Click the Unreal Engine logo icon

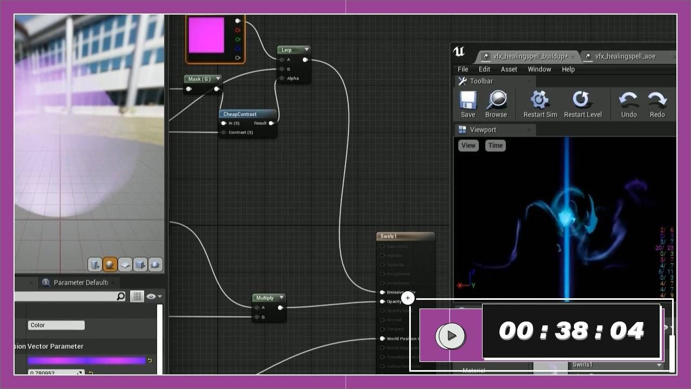(459, 52)
